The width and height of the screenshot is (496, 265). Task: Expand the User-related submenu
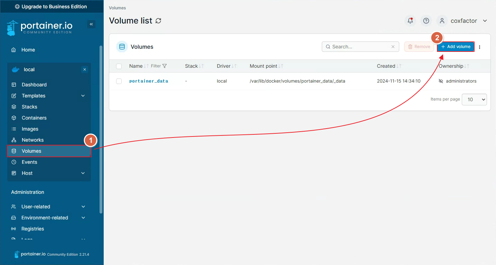(83, 207)
